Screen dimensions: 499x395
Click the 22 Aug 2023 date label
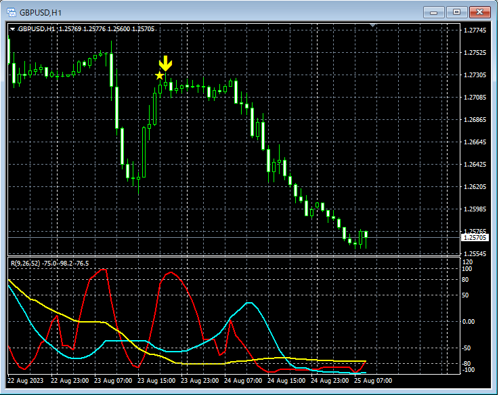pyautogui.click(x=27, y=381)
